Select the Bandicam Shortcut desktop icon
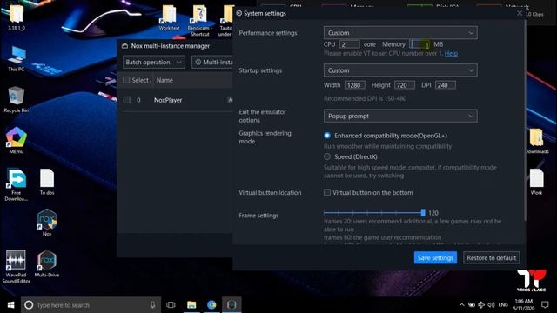The image size is (557, 313). (199, 21)
